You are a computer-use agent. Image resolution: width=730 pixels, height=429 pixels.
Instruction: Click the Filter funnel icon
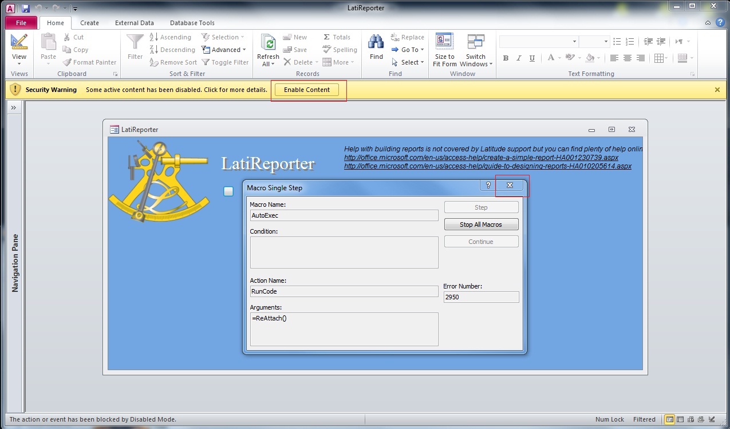click(x=135, y=43)
